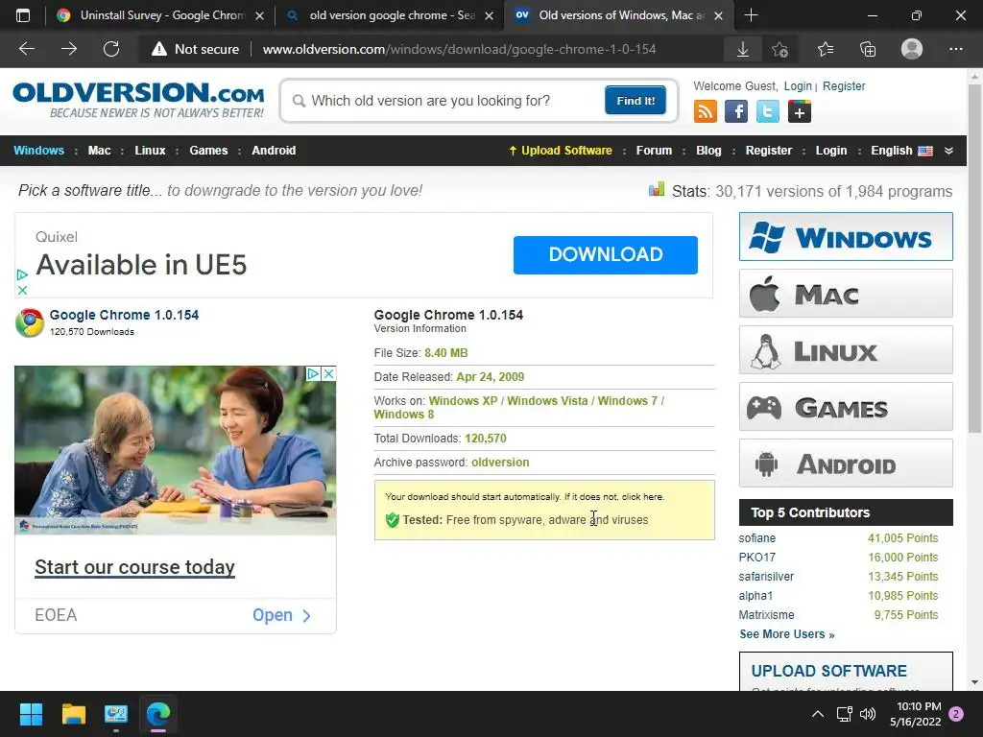Screen dimensions: 983x737
Task: Click the Windows platform sidebar button
Action: pyautogui.click(x=846, y=237)
